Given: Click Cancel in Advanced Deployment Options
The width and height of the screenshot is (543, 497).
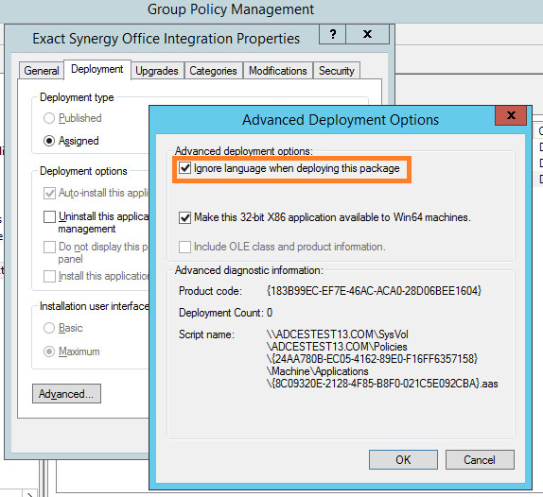Looking at the screenshot, I should (480, 459).
